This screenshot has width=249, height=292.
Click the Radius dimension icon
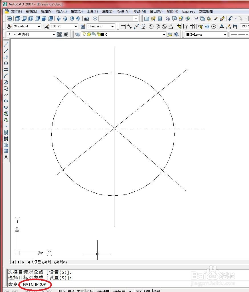(151, 27)
